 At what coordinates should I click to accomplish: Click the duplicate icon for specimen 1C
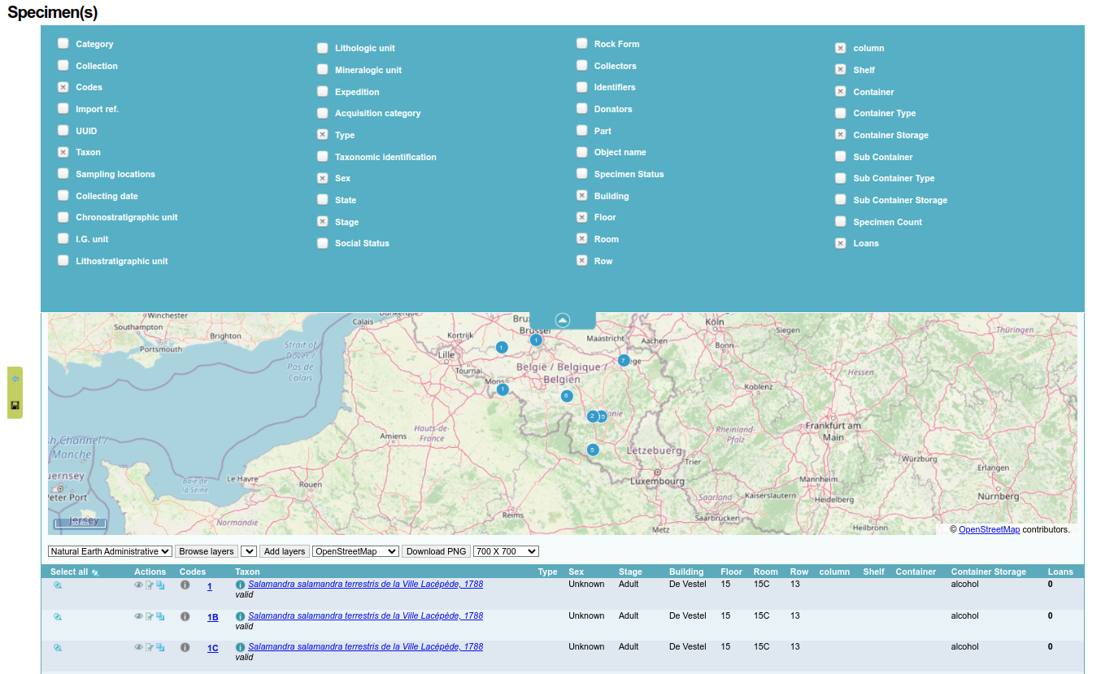[x=160, y=647]
